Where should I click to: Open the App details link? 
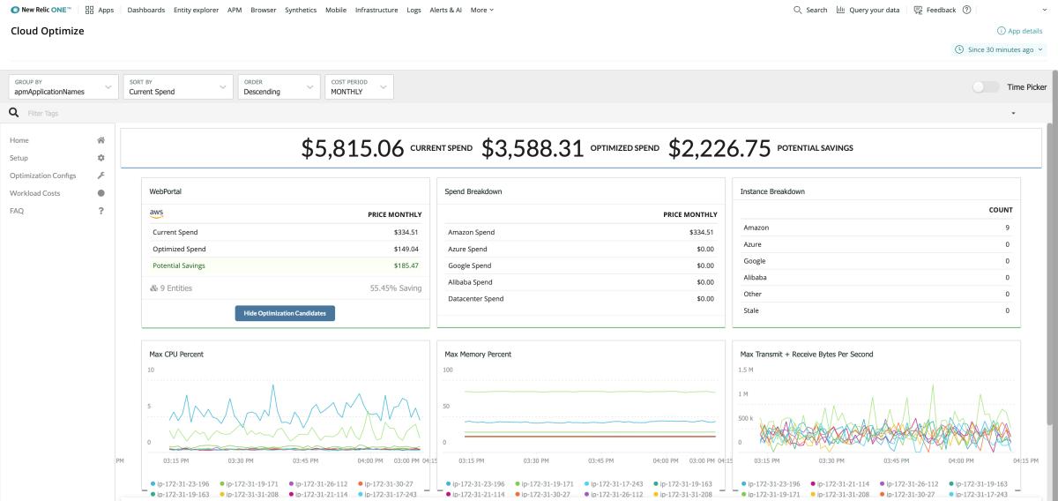[x=1020, y=31]
